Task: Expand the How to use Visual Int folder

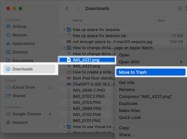Action: pyautogui.click(x=64, y=127)
